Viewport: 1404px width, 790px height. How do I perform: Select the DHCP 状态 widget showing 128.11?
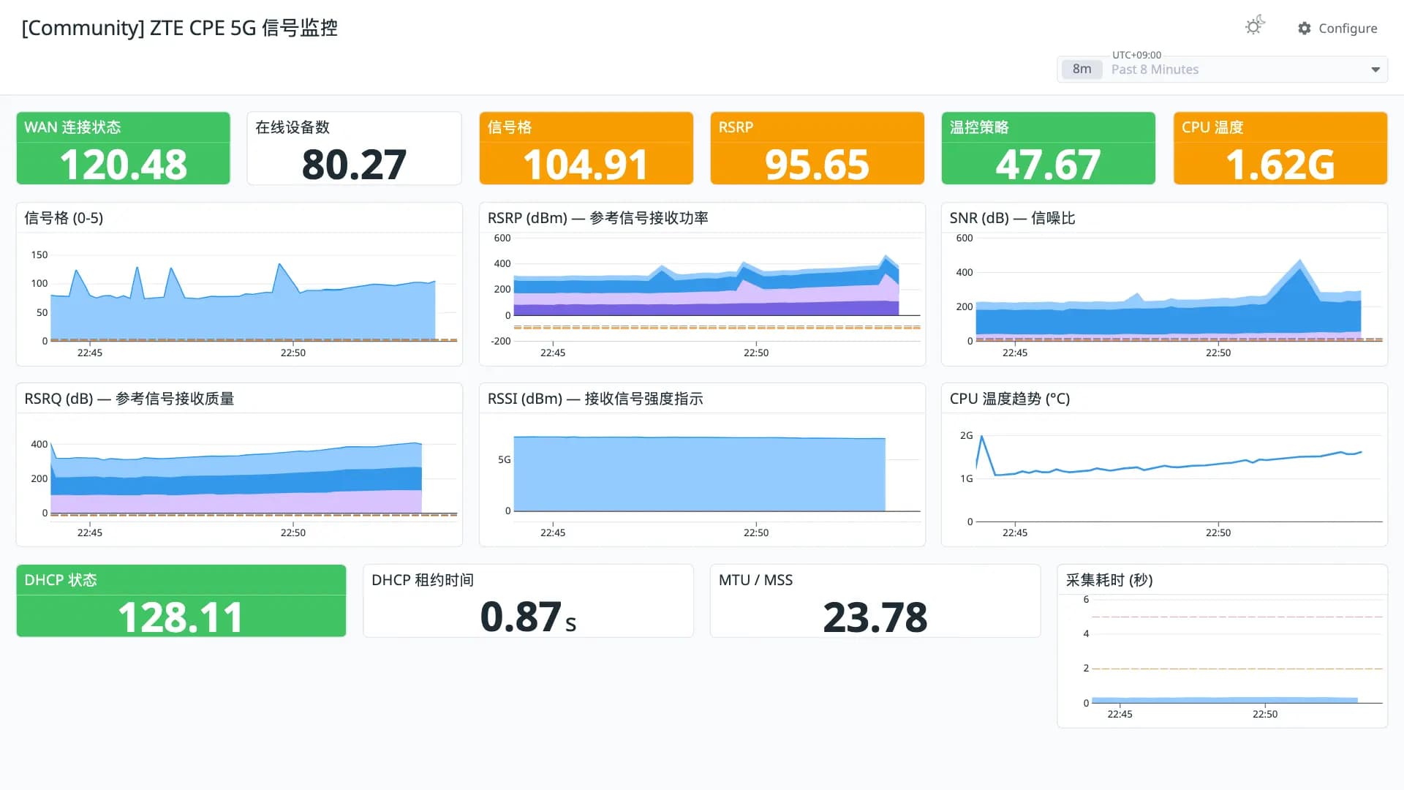(181, 601)
